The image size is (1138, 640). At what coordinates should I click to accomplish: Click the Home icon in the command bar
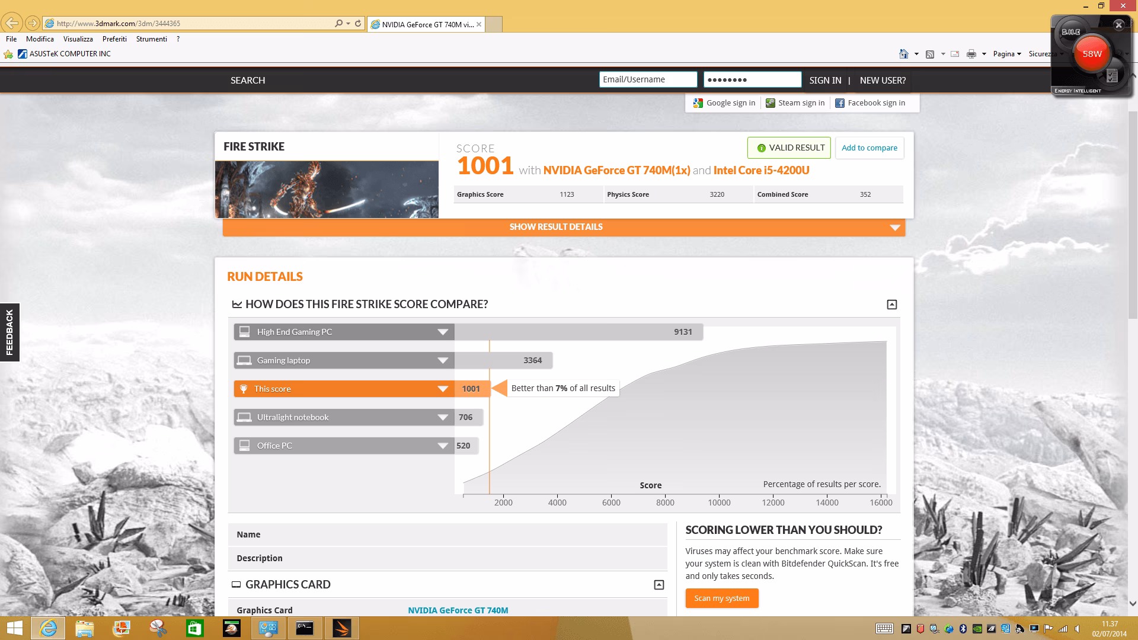pyautogui.click(x=903, y=54)
